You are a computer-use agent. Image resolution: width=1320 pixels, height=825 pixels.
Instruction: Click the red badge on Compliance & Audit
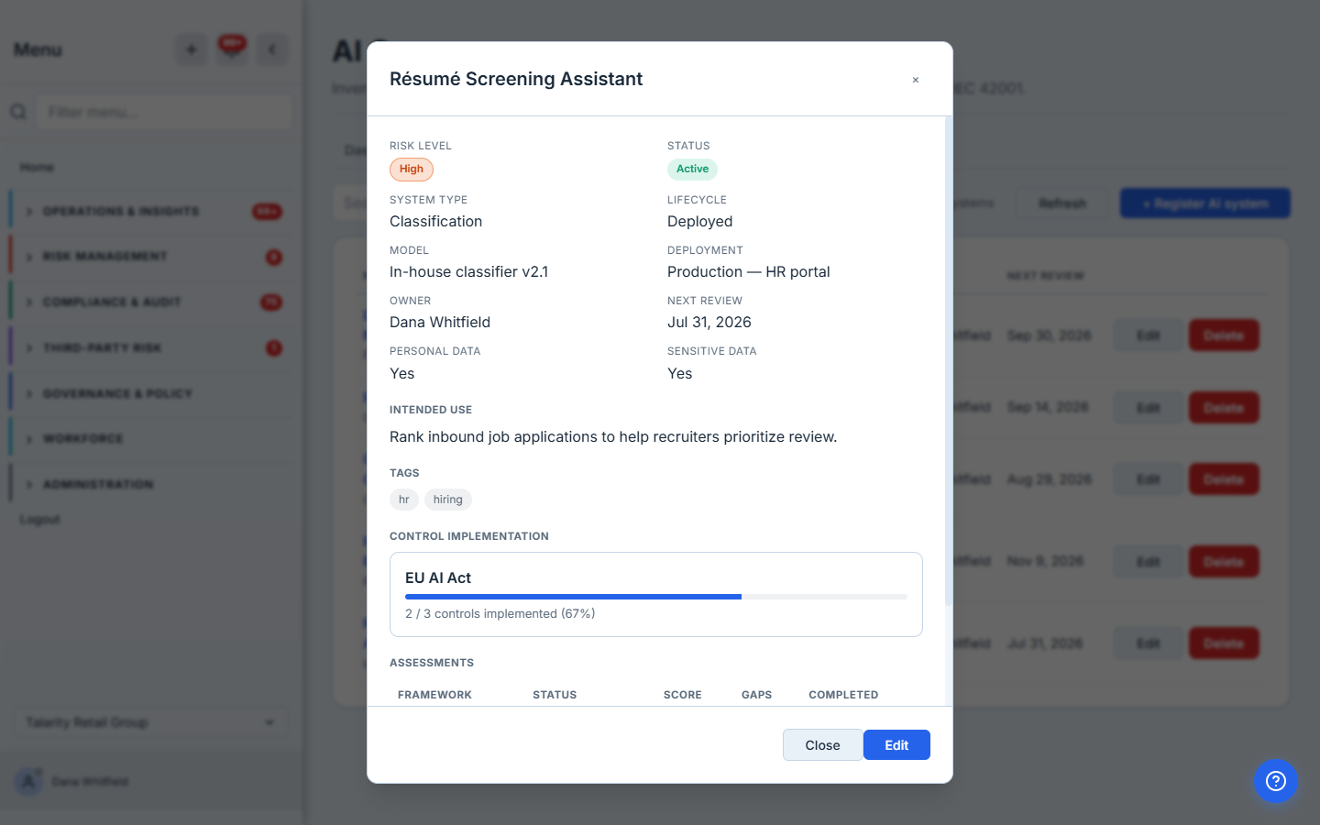tap(271, 302)
